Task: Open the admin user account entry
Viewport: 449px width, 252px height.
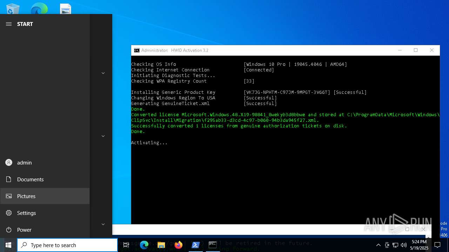Action: coord(45,162)
